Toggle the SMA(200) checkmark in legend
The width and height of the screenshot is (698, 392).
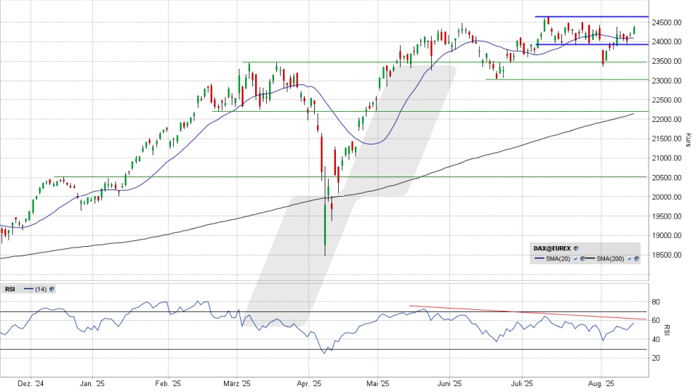[x=630, y=258]
